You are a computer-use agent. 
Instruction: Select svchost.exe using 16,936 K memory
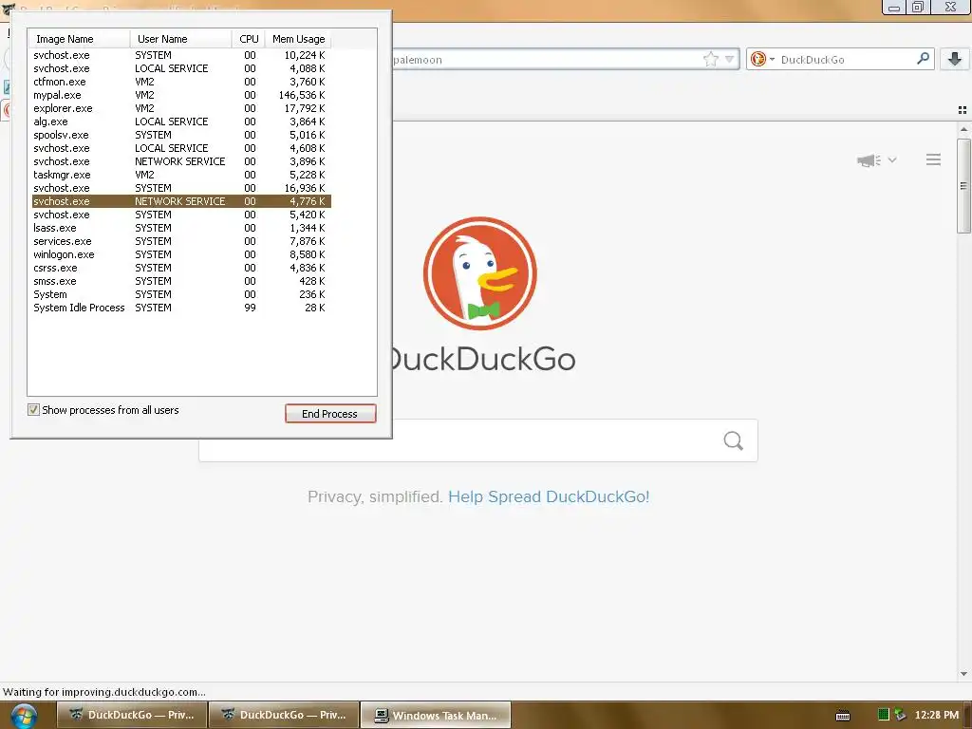pos(181,188)
